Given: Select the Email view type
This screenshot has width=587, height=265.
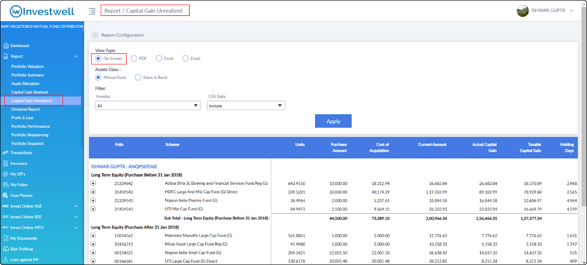Looking at the screenshot, I should 186,58.
